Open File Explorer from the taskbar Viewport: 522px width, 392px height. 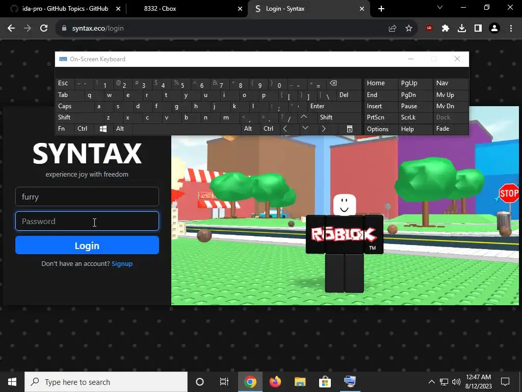pyautogui.click(x=300, y=382)
